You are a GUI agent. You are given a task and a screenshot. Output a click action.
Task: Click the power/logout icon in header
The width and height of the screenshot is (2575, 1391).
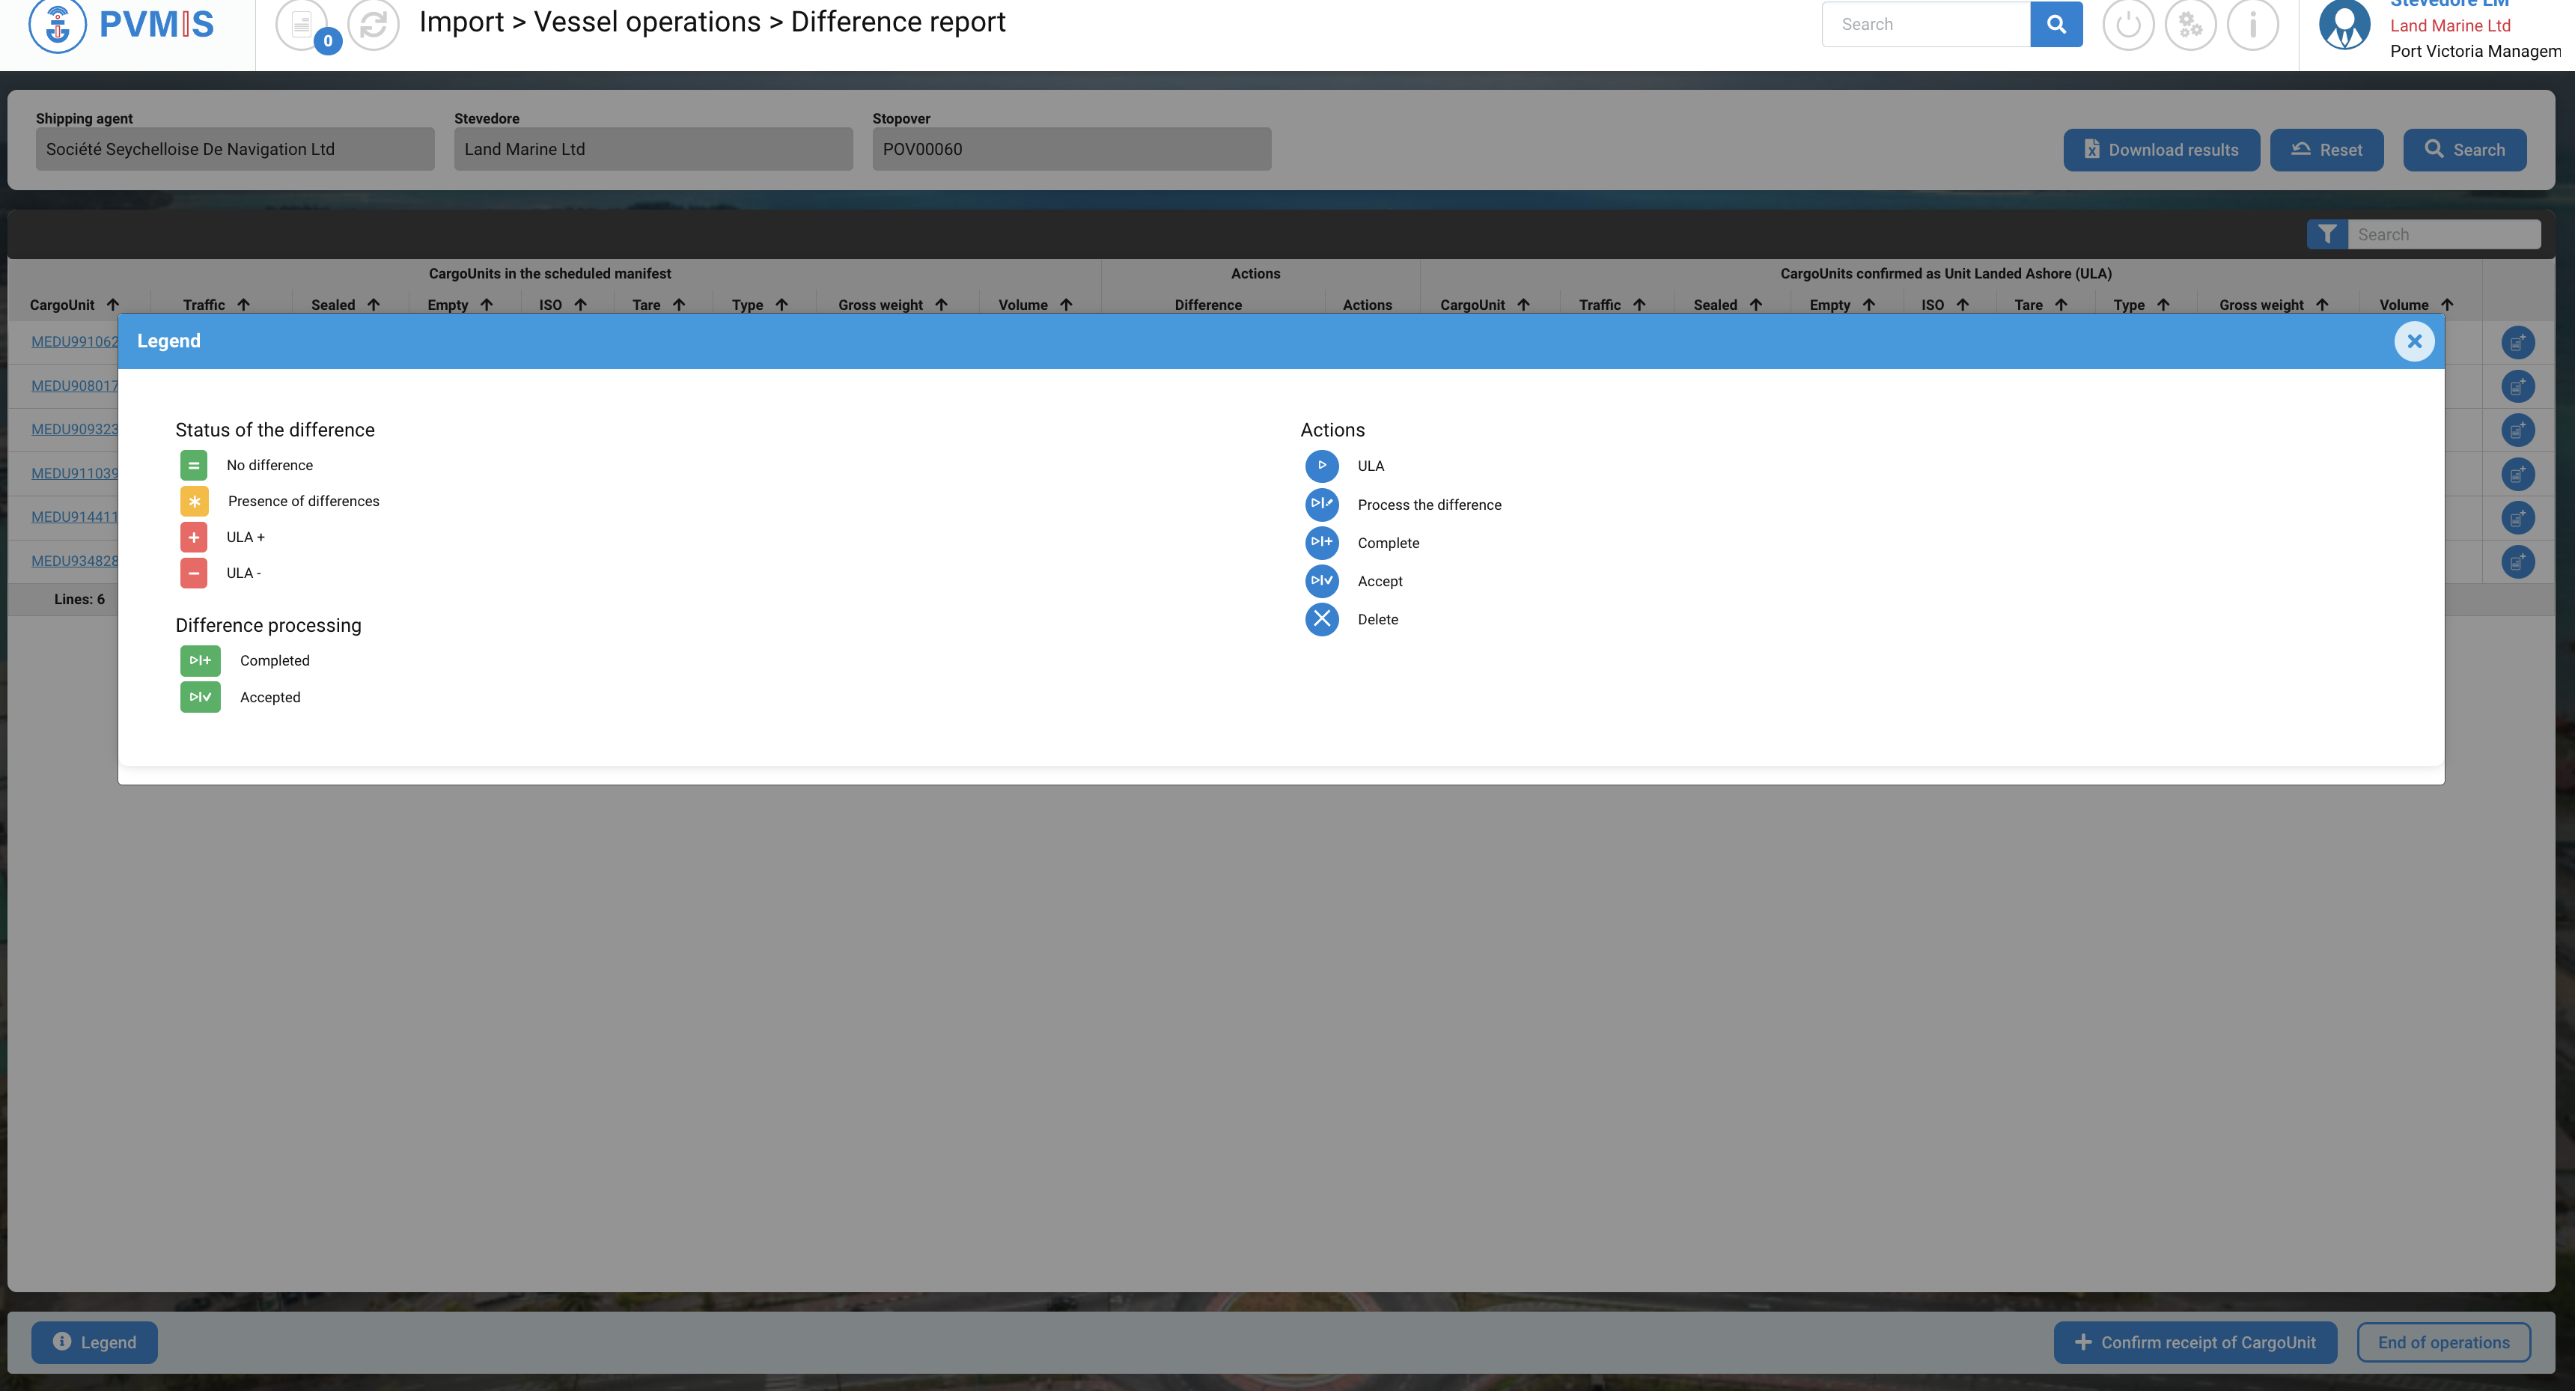coord(2127,25)
